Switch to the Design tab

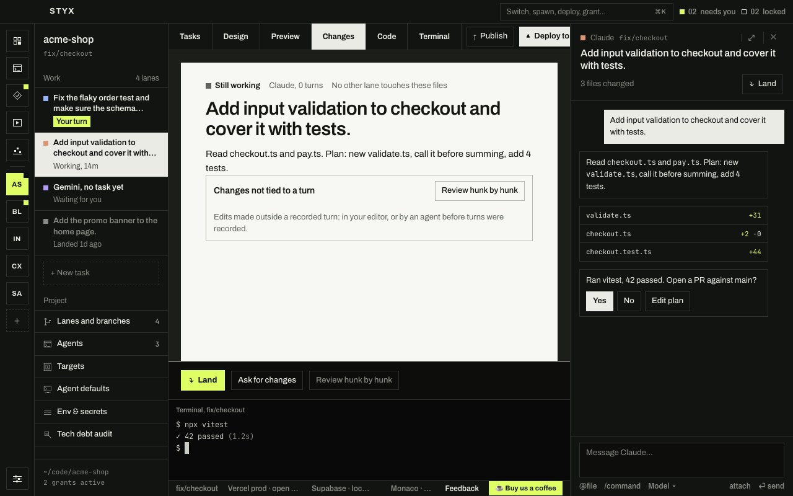click(235, 37)
